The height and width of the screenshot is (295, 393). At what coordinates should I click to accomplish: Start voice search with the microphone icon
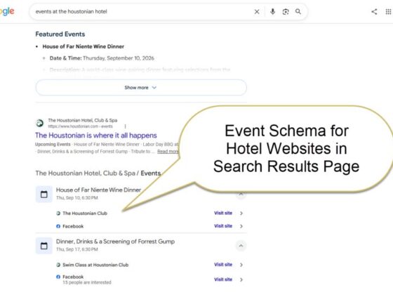click(x=273, y=11)
